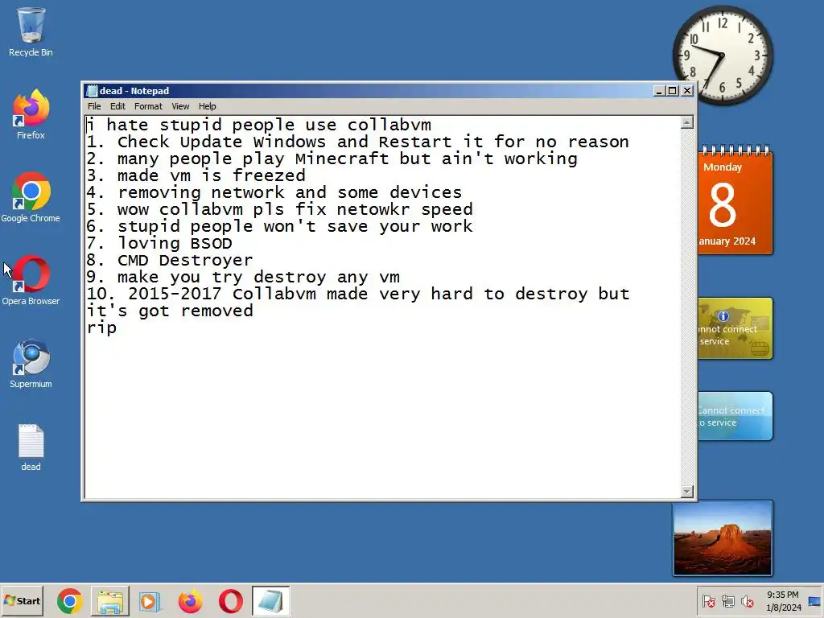Open the View menu in Notepad

[x=180, y=106]
